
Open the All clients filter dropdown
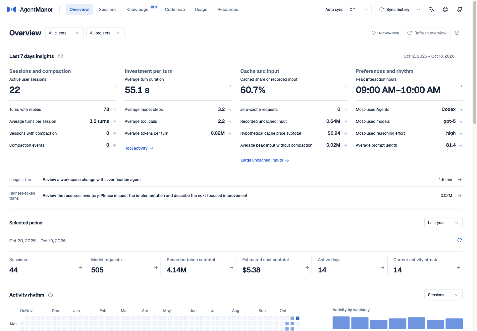click(64, 33)
